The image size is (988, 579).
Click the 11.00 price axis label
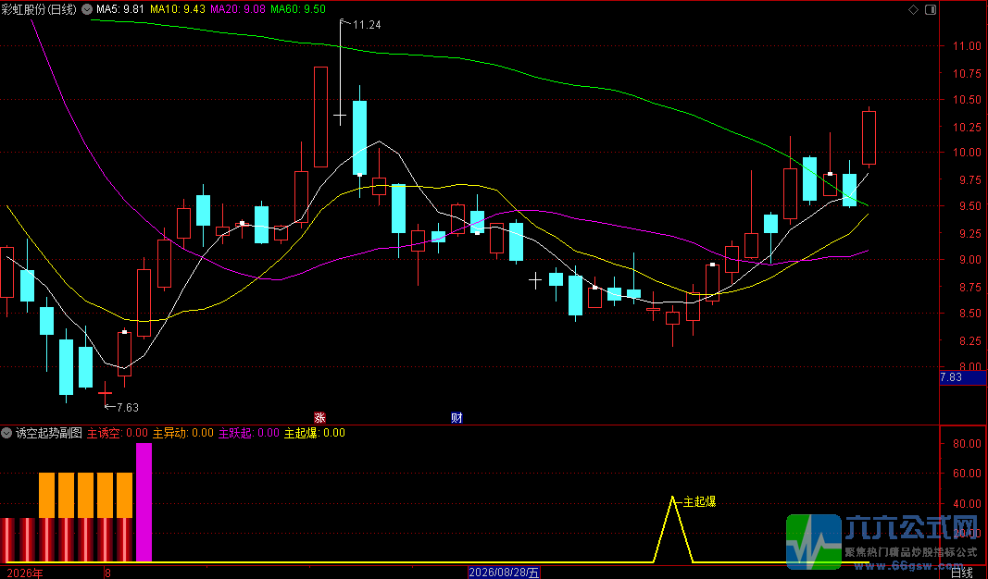[967, 46]
